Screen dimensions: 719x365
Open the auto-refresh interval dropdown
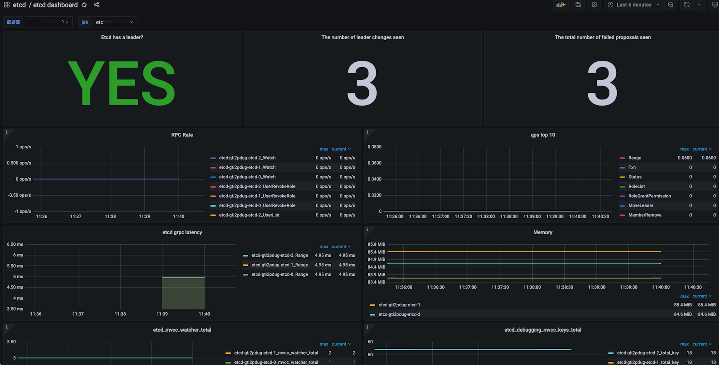pyautogui.click(x=699, y=5)
